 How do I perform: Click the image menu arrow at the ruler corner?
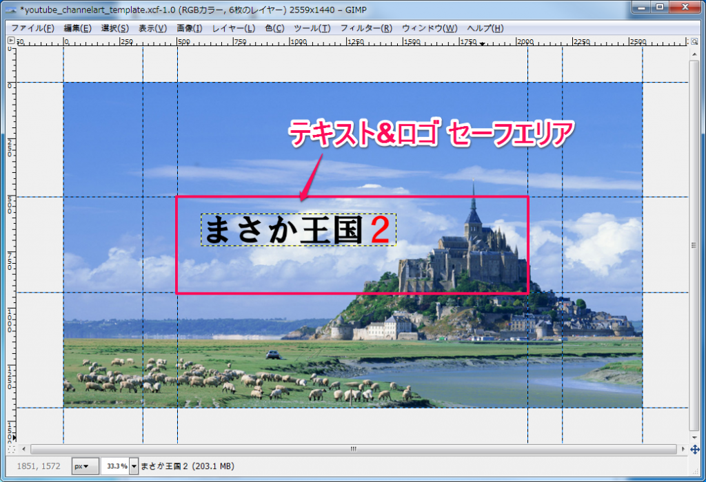[x=11, y=41]
